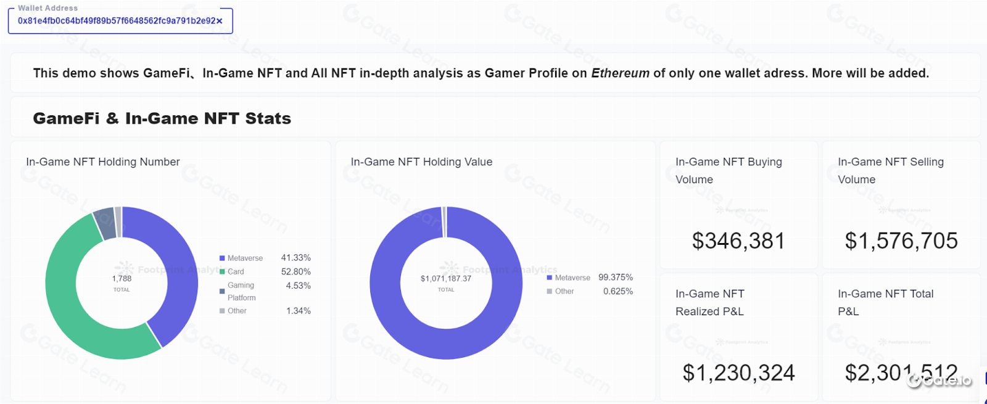The image size is (987, 404).
Task: Click the Gate.io logo watermark
Action: tap(939, 381)
